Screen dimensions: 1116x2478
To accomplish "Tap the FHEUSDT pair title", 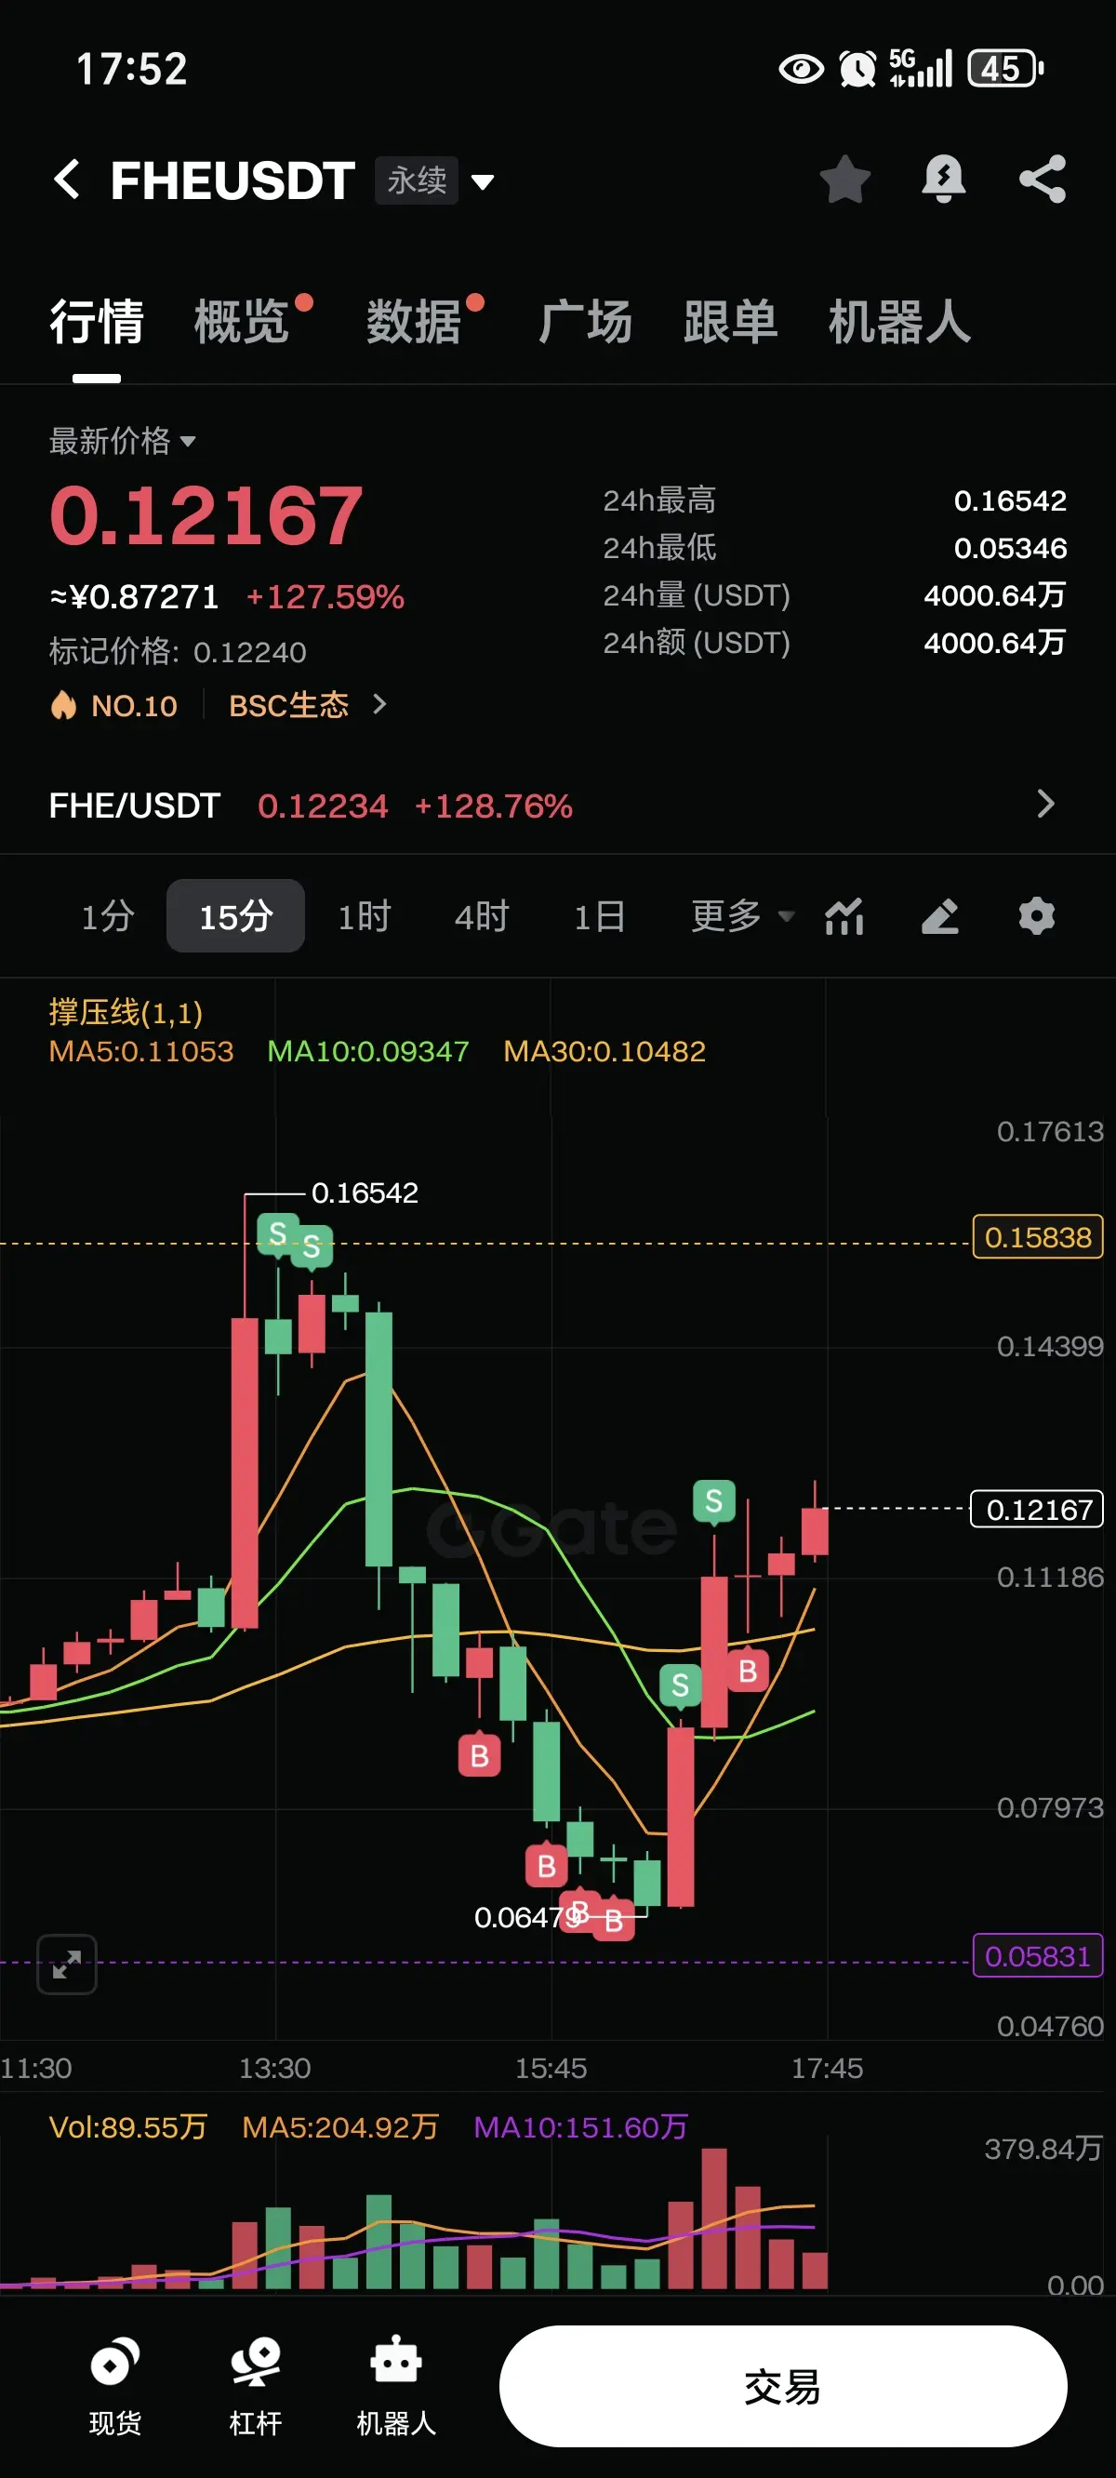I will coord(232,180).
